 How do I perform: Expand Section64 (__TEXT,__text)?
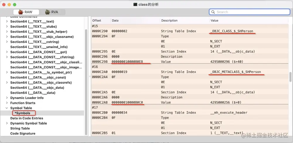pyautogui.click(x=7, y=21)
